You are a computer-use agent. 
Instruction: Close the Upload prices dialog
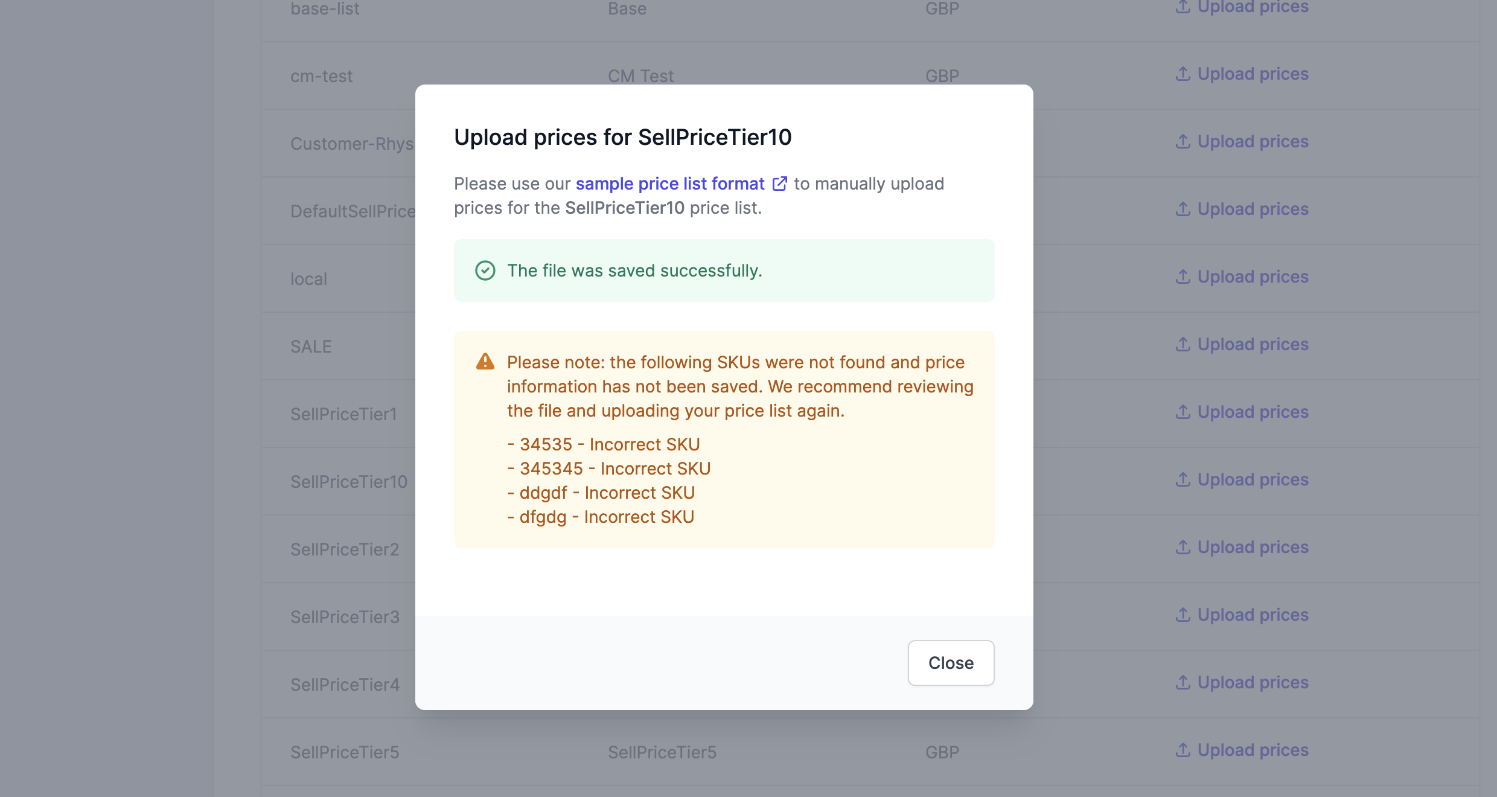(x=951, y=662)
